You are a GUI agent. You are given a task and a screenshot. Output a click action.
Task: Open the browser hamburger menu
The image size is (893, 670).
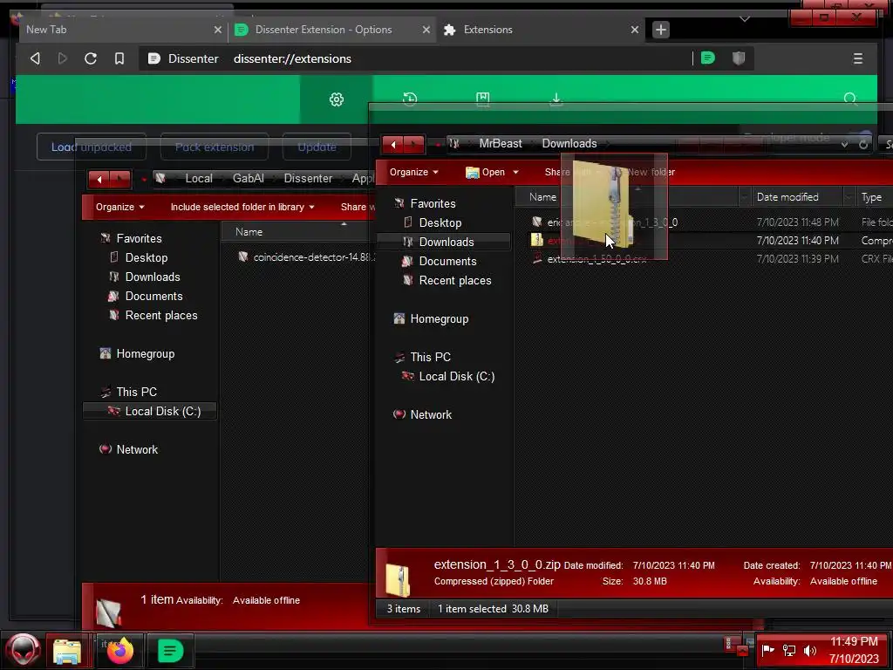tap(858, 58)
